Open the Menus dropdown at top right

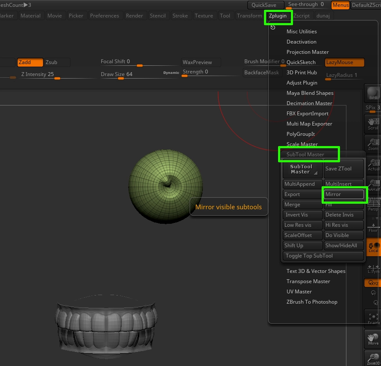340,5
